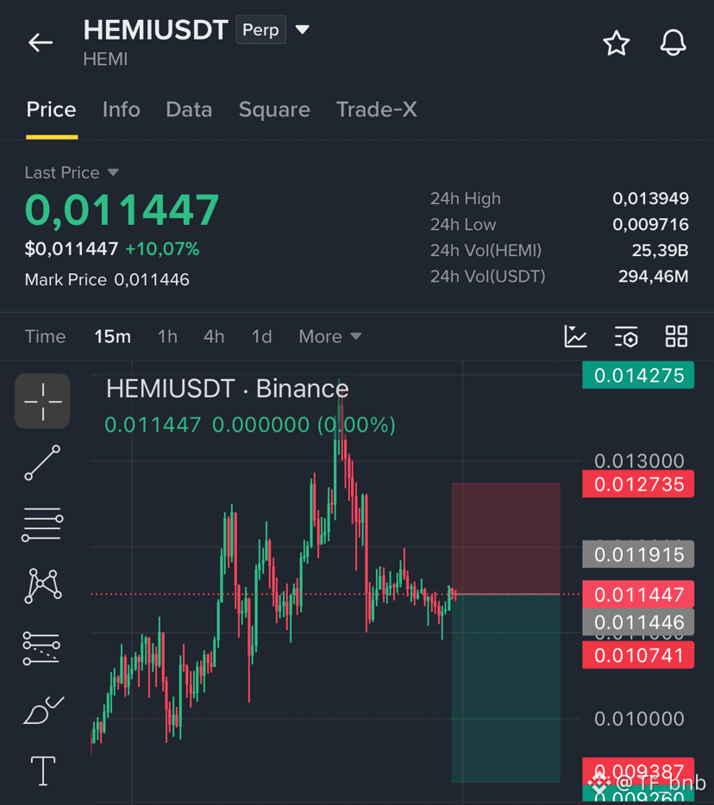Screen dimensions: 714x805
Task: Open price alerts with bell icon
Action: pos(673,42)
